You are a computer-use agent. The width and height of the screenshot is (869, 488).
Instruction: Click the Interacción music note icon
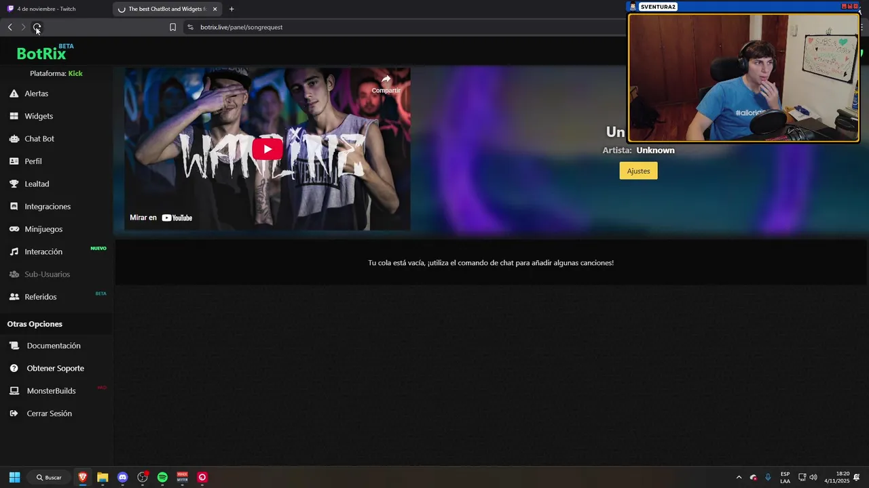coord(14,251)
